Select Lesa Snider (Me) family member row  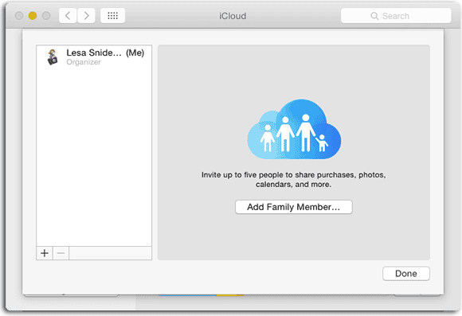94,57
